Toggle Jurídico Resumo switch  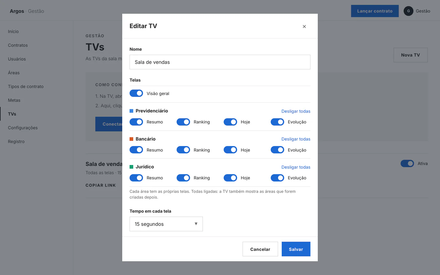point(136,178)
